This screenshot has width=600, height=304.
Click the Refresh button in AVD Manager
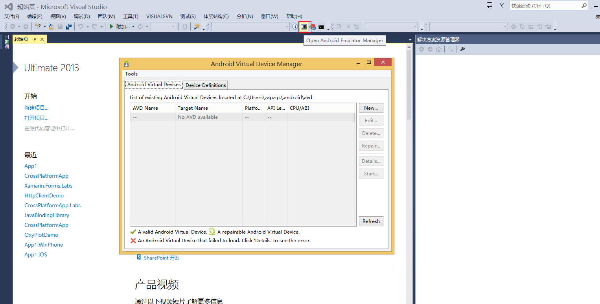tap(371, 221)
